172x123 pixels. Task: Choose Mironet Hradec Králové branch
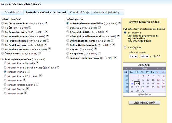point(5,85)
